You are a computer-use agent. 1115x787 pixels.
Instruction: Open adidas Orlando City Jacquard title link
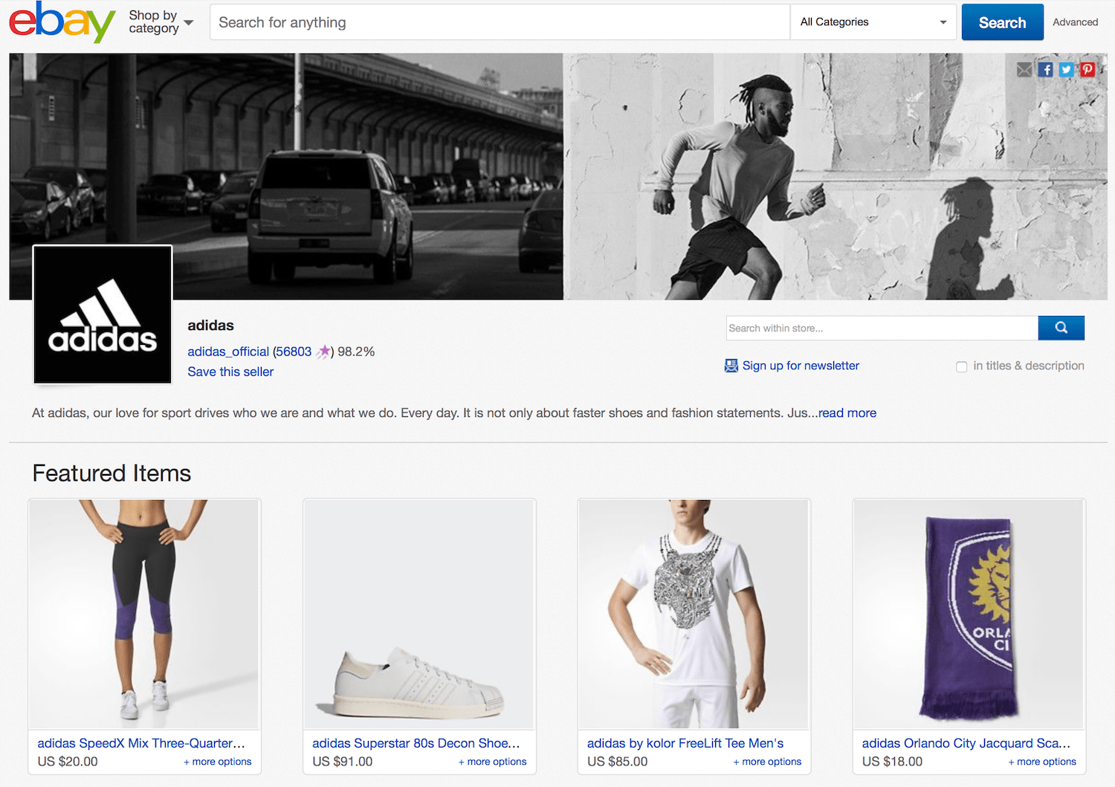966,743
